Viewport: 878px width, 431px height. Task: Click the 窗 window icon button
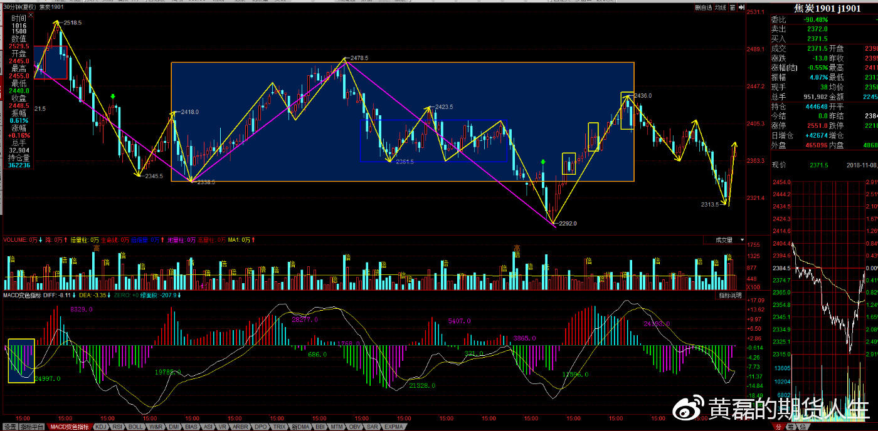731,8
